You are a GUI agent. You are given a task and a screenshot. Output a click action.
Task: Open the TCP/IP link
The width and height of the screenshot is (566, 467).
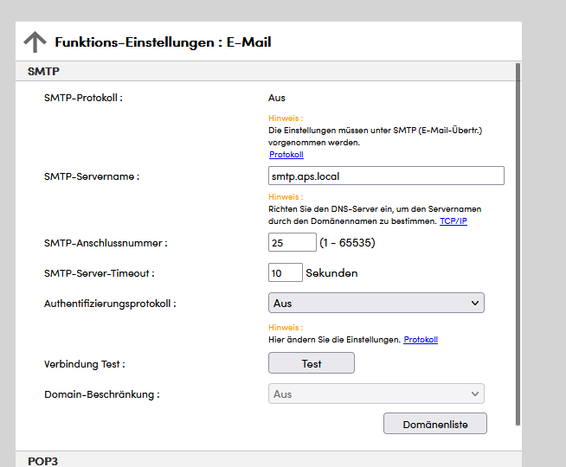coord(453,221)
